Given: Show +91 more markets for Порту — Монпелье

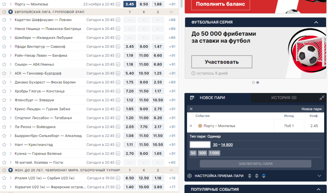Looking at the screenshot, I should click(172, 4).
